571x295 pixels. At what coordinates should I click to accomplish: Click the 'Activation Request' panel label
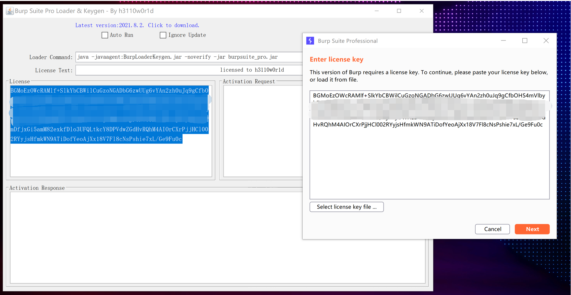[249, 82]
